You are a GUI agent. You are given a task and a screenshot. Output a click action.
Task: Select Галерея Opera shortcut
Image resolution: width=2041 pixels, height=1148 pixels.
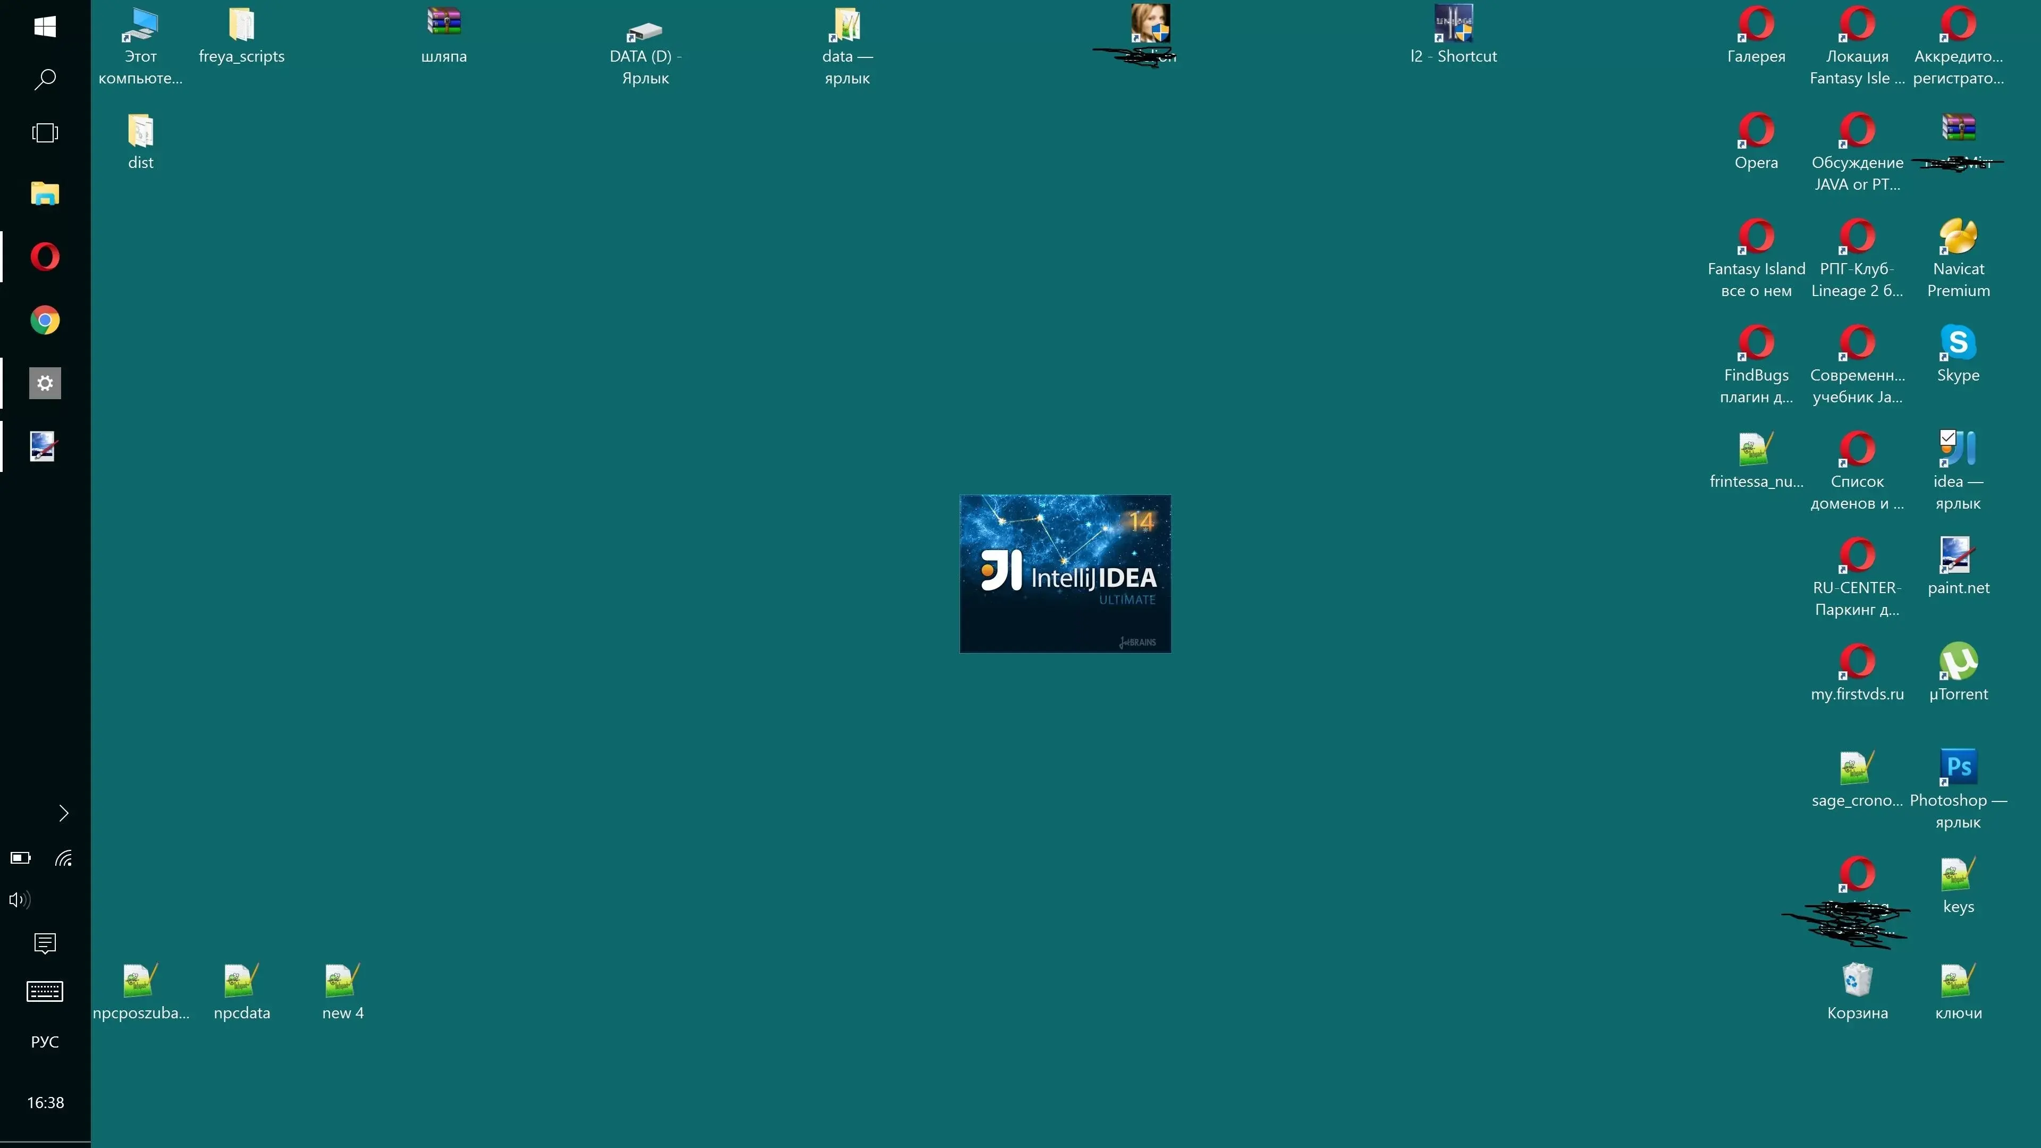(x=1757, y=36)
